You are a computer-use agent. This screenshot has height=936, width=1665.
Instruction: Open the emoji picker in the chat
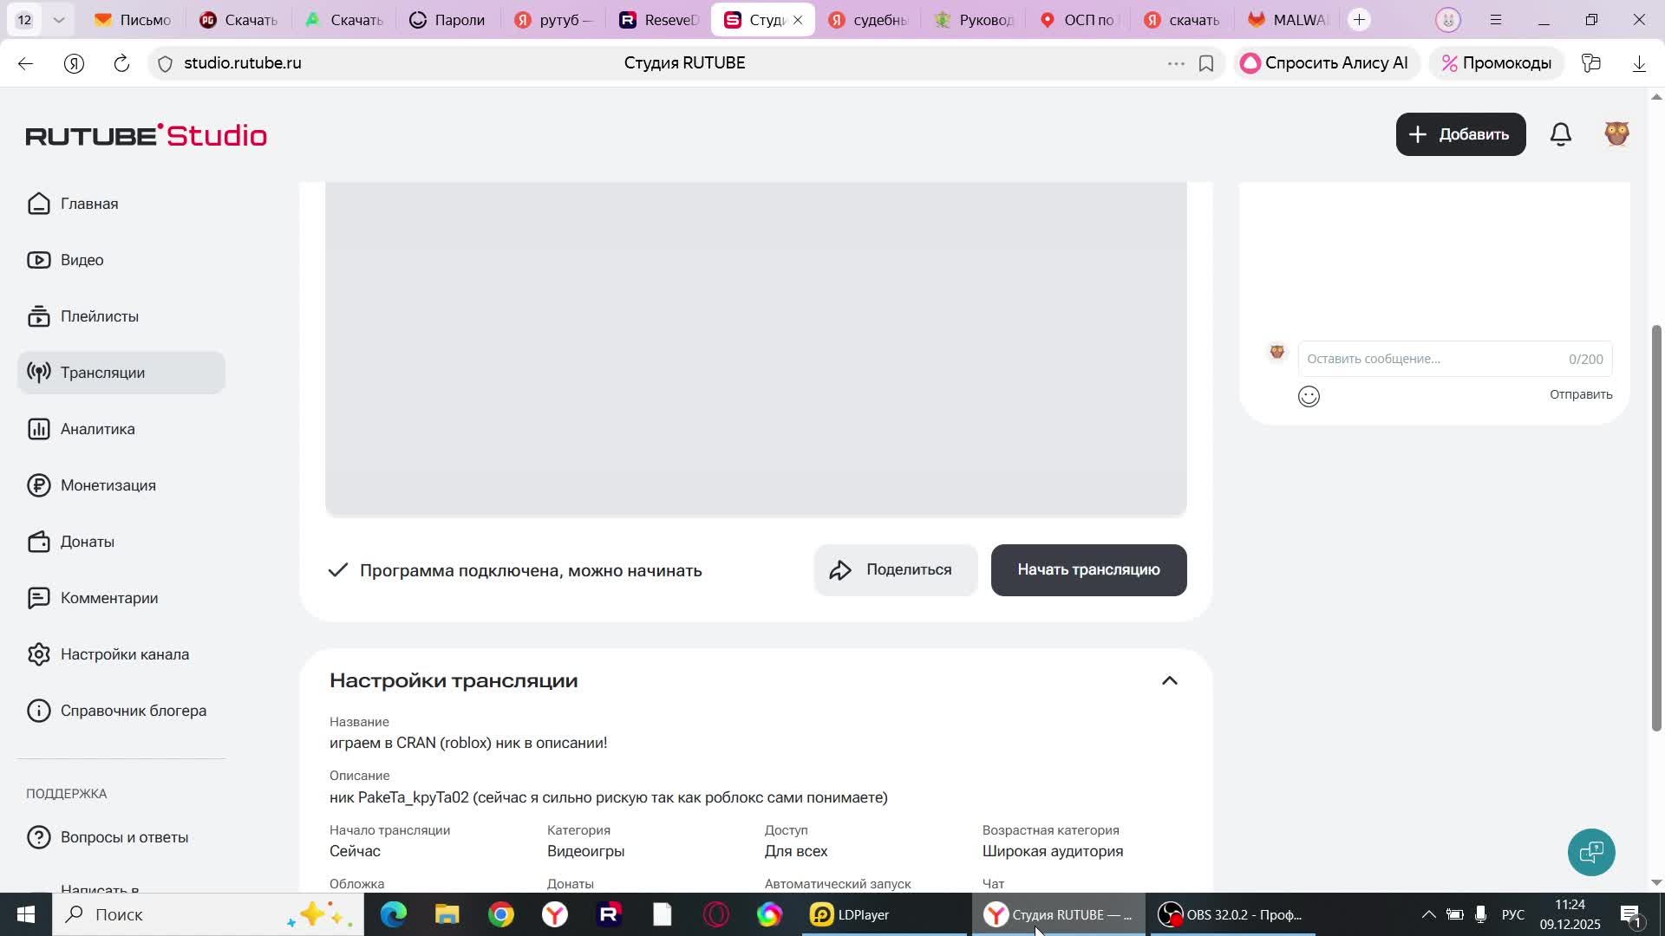tap(1309, 396)
